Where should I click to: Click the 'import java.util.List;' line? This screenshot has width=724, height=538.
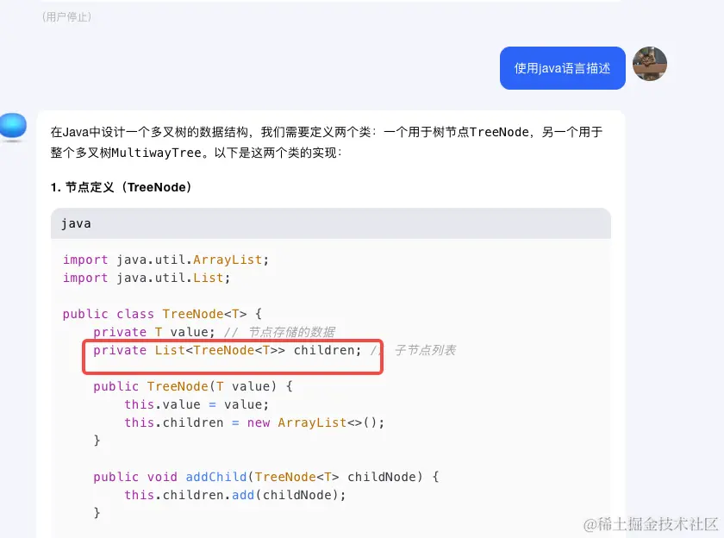[x=147, y=278]
